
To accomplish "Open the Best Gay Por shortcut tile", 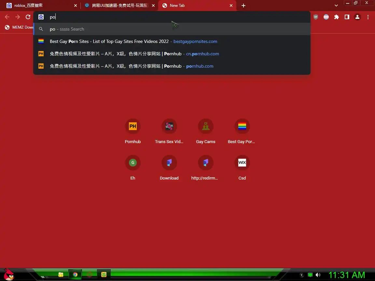I will (242, 132).
